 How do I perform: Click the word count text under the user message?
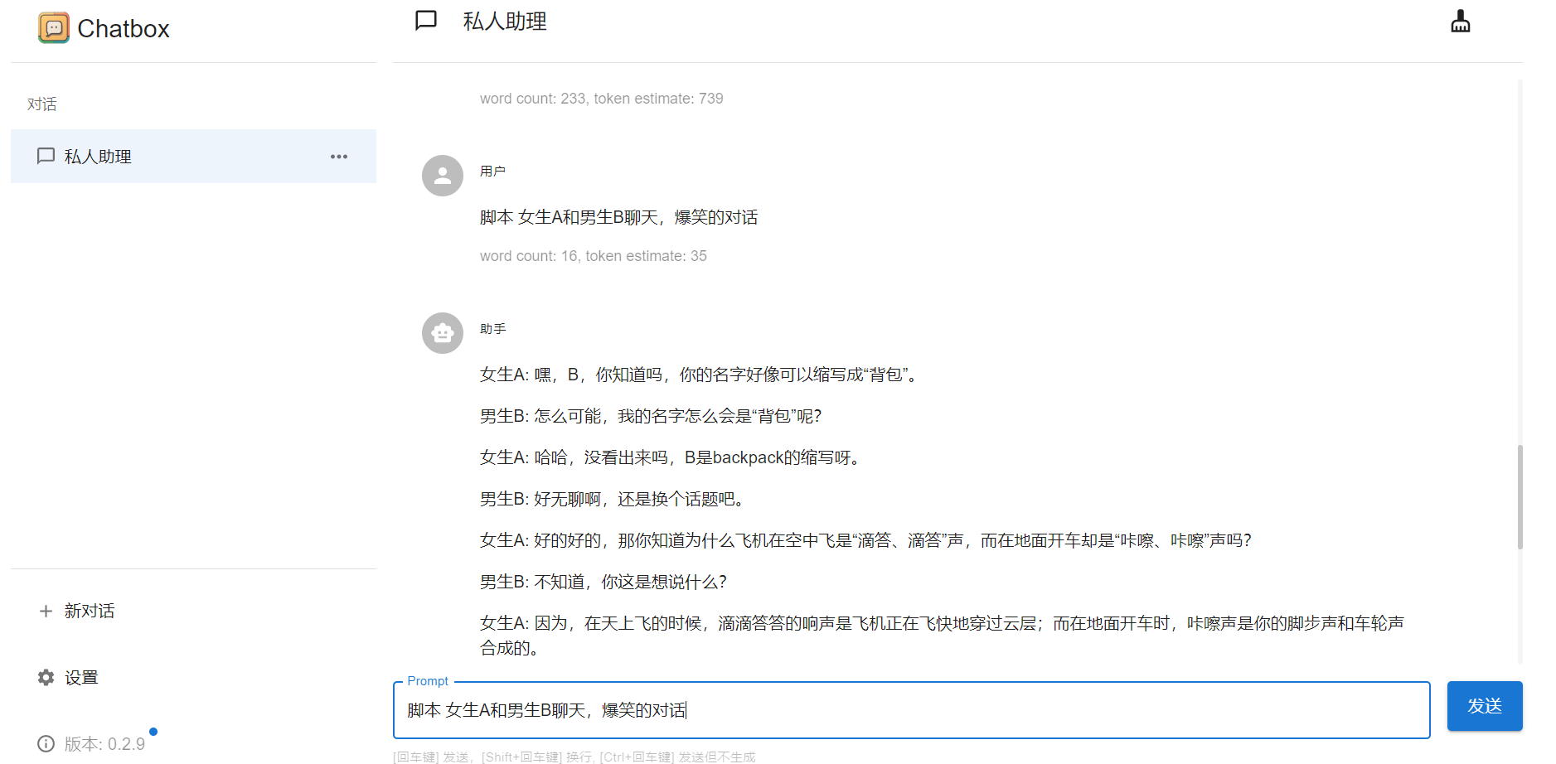pos(594,256)
